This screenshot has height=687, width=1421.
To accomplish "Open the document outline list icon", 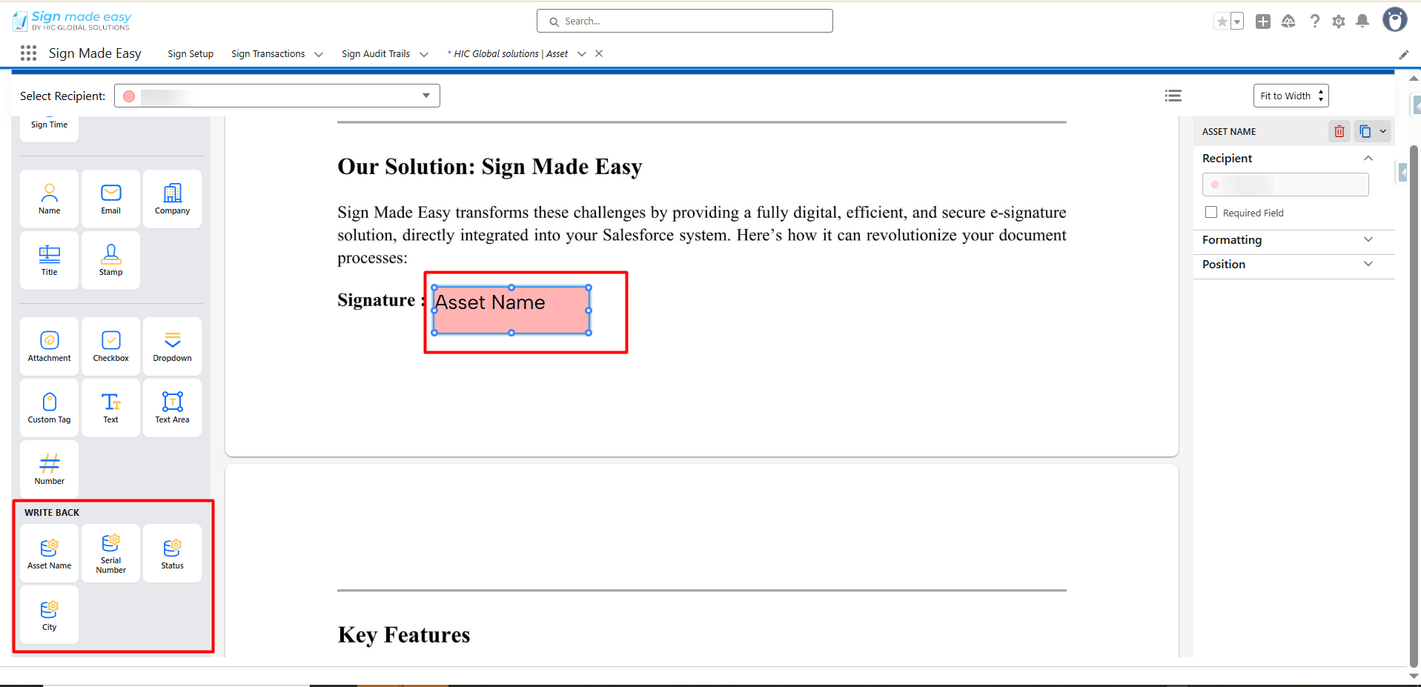I will 1173,96.
